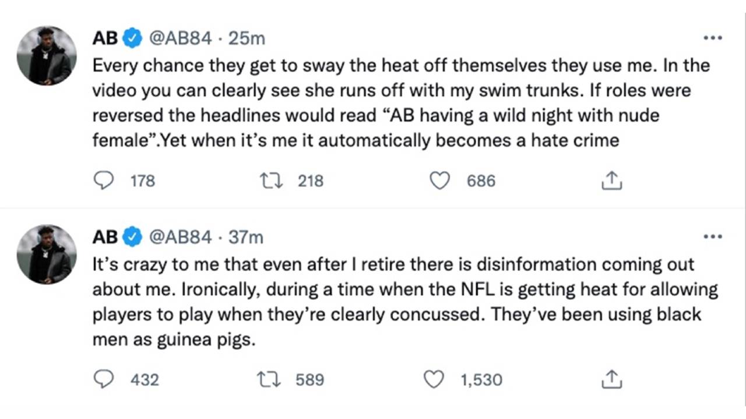Click the AB display name on second tweet

(105, 237)
